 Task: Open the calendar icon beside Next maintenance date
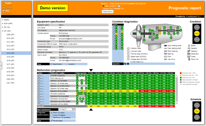74,110
